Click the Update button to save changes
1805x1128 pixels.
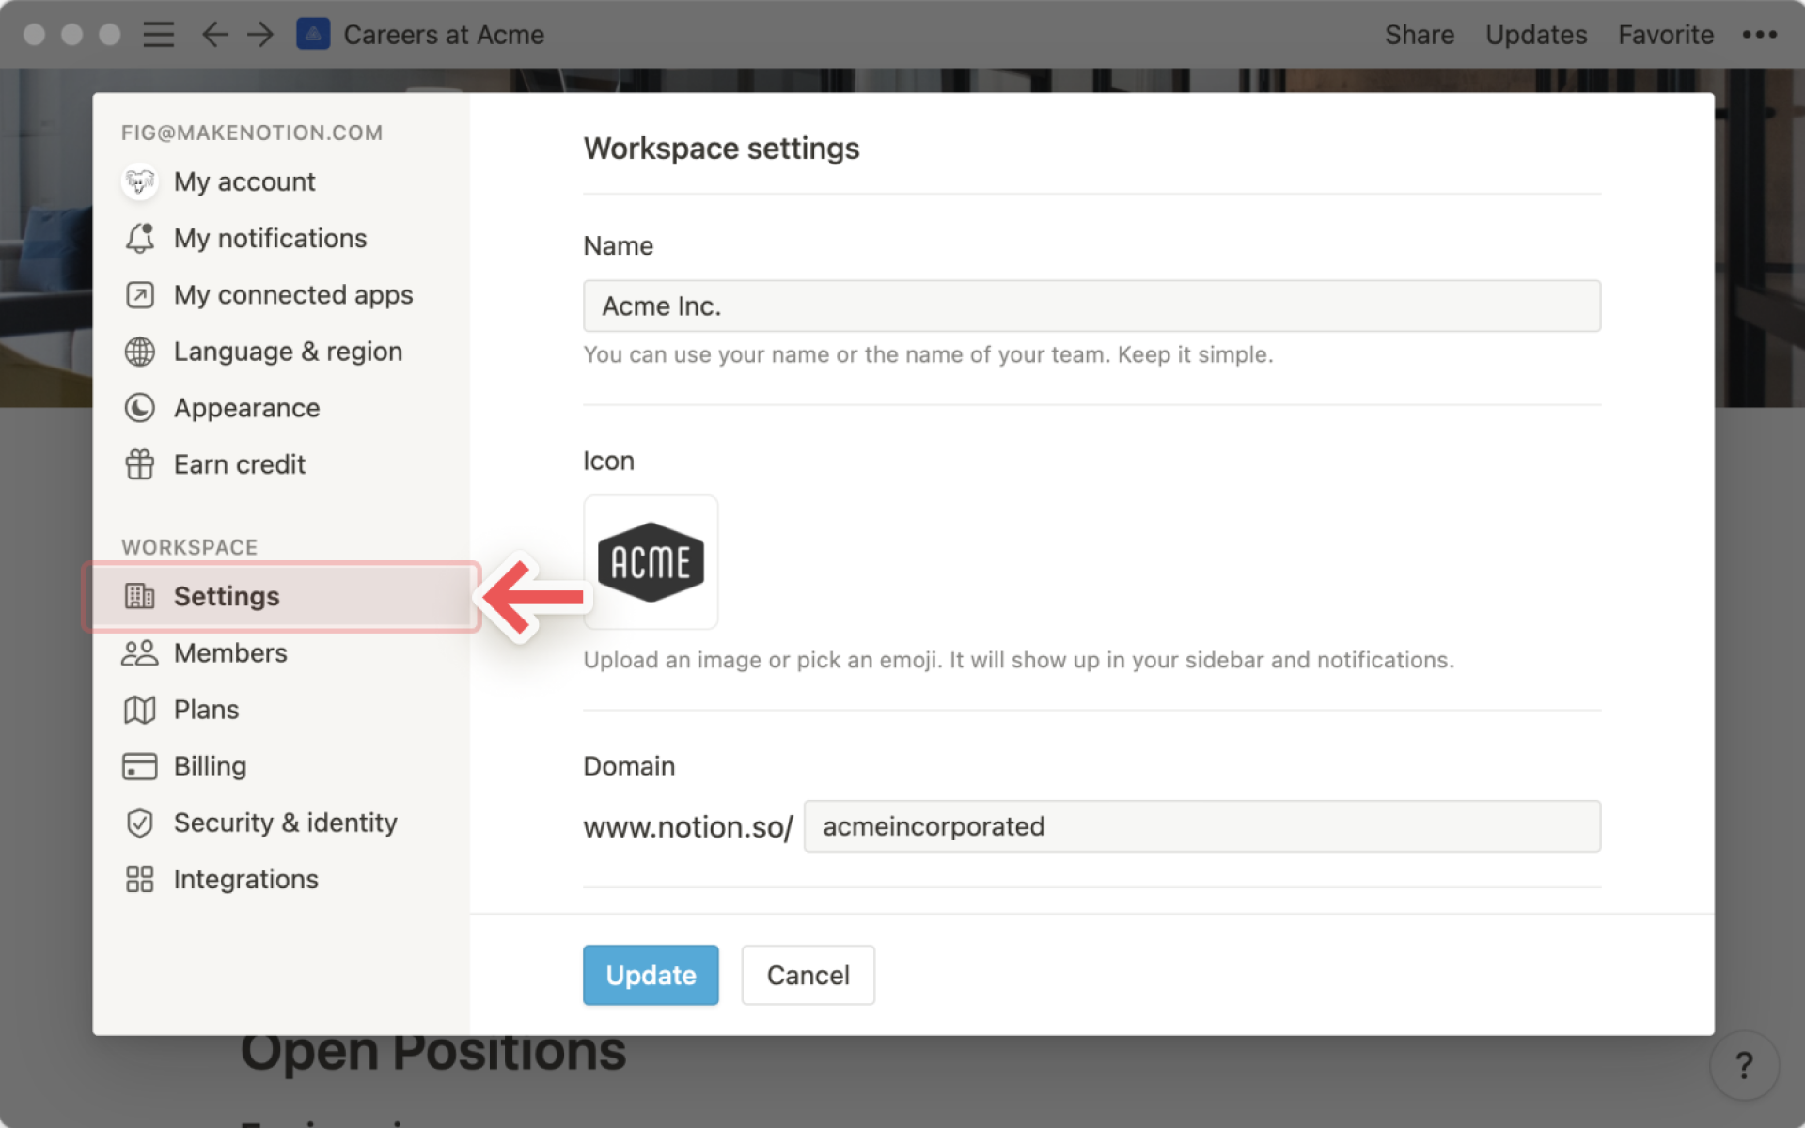point(650,973)
